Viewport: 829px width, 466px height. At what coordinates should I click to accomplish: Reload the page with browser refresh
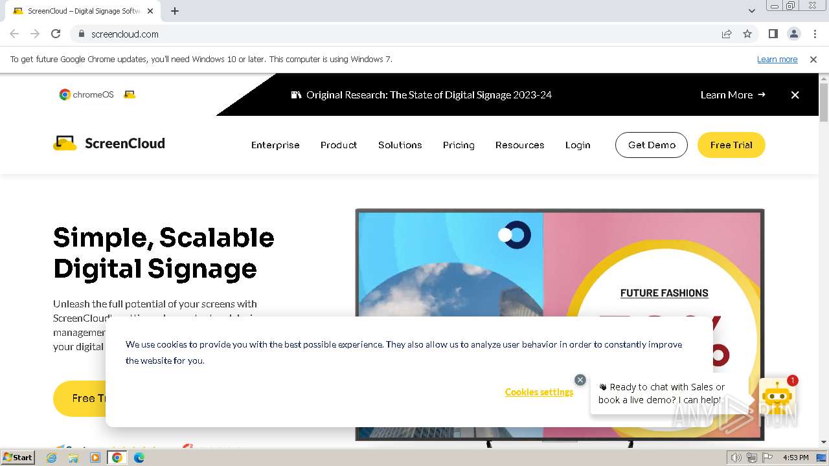click(56, 34)
